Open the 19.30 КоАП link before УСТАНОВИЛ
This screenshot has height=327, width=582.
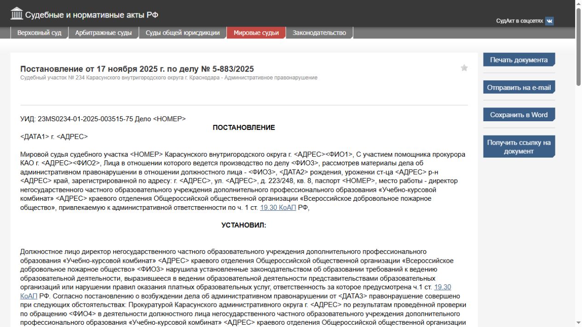(x=278, y=208)
